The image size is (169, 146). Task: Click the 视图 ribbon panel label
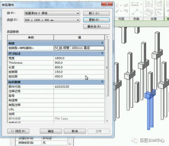pos(121,19)
